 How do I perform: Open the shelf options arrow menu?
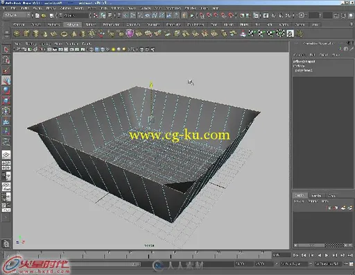pos(6,36)
